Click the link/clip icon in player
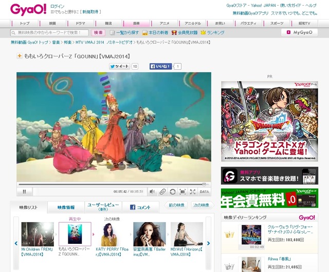The image size is (329, 272). (x=162, y=192)
